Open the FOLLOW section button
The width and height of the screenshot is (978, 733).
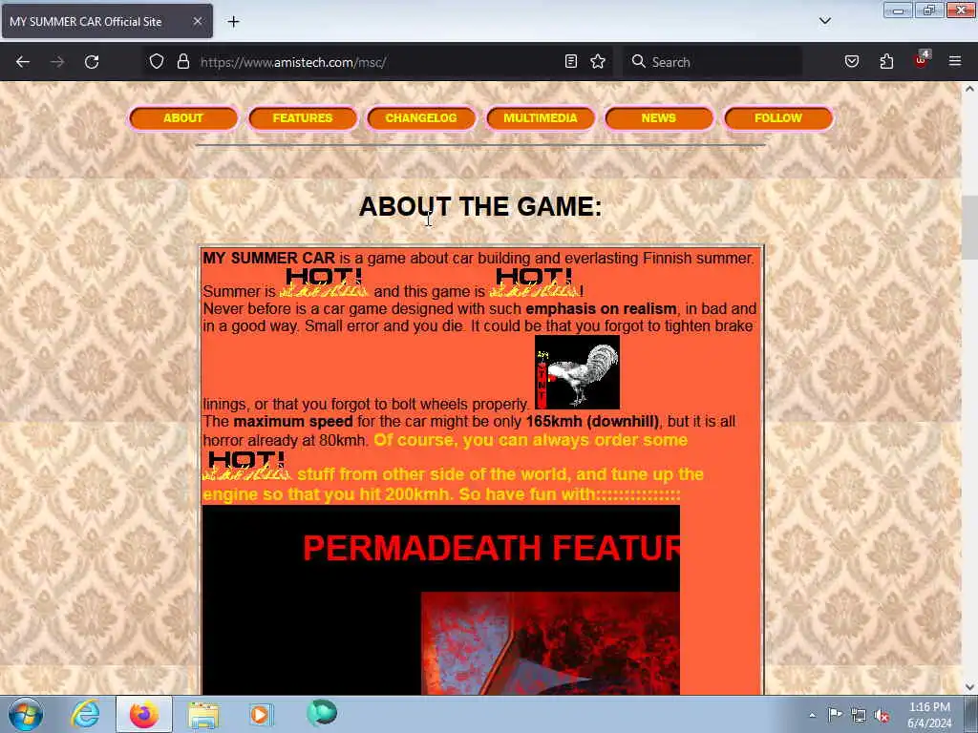pos(777,117)
